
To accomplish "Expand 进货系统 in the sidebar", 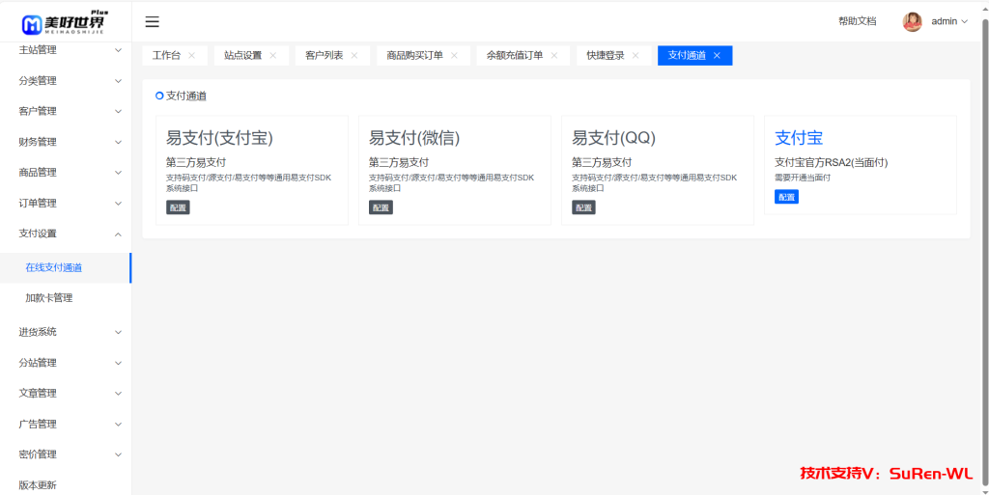I will [x=66, y=332].
